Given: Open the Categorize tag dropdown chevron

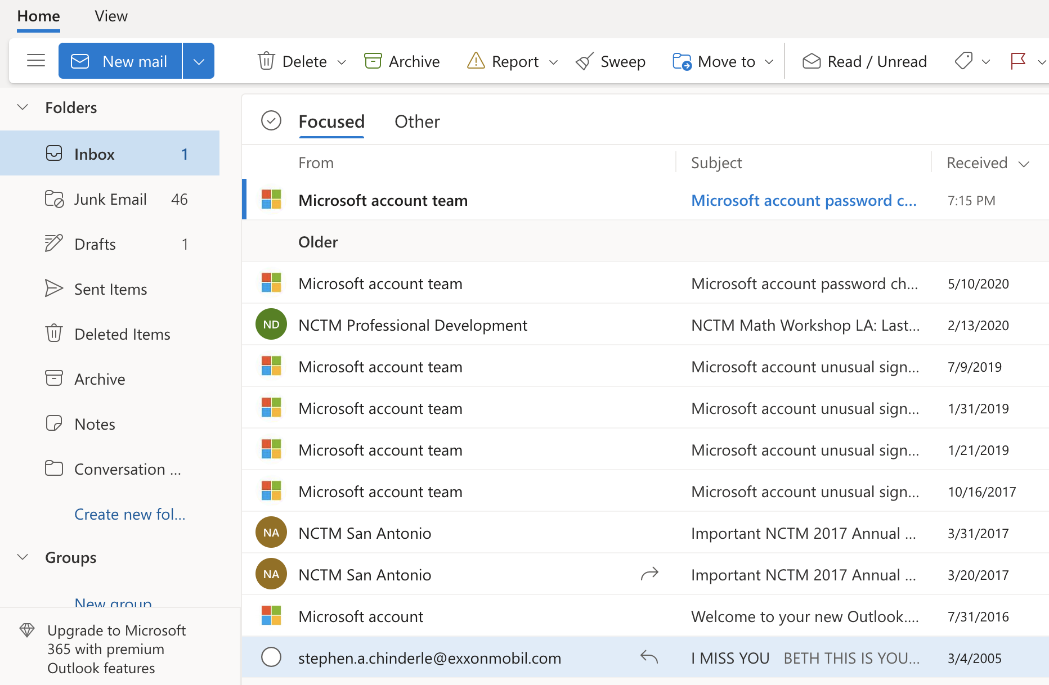Looking at the screenshot, I should (986, 62).
